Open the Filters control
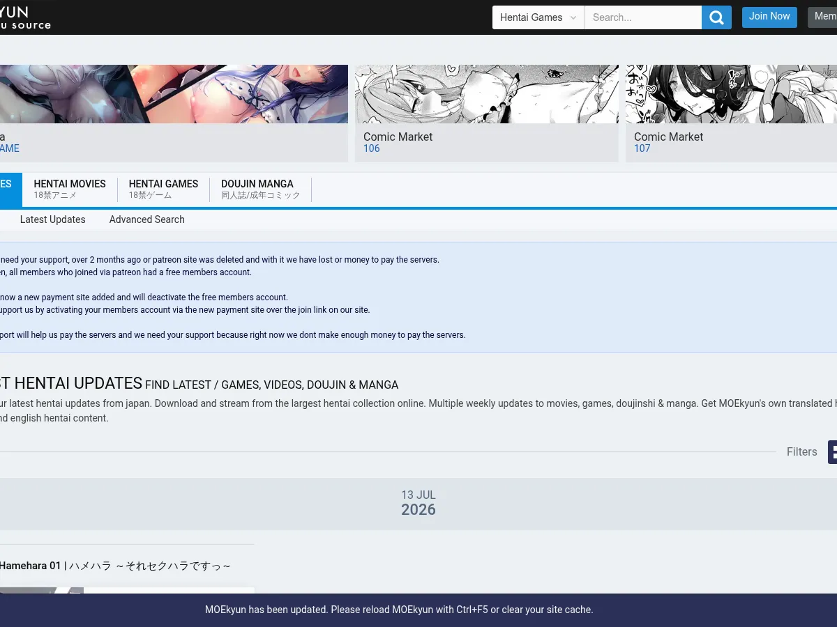This screenshot has width=837, height=627. coord(802,452)
